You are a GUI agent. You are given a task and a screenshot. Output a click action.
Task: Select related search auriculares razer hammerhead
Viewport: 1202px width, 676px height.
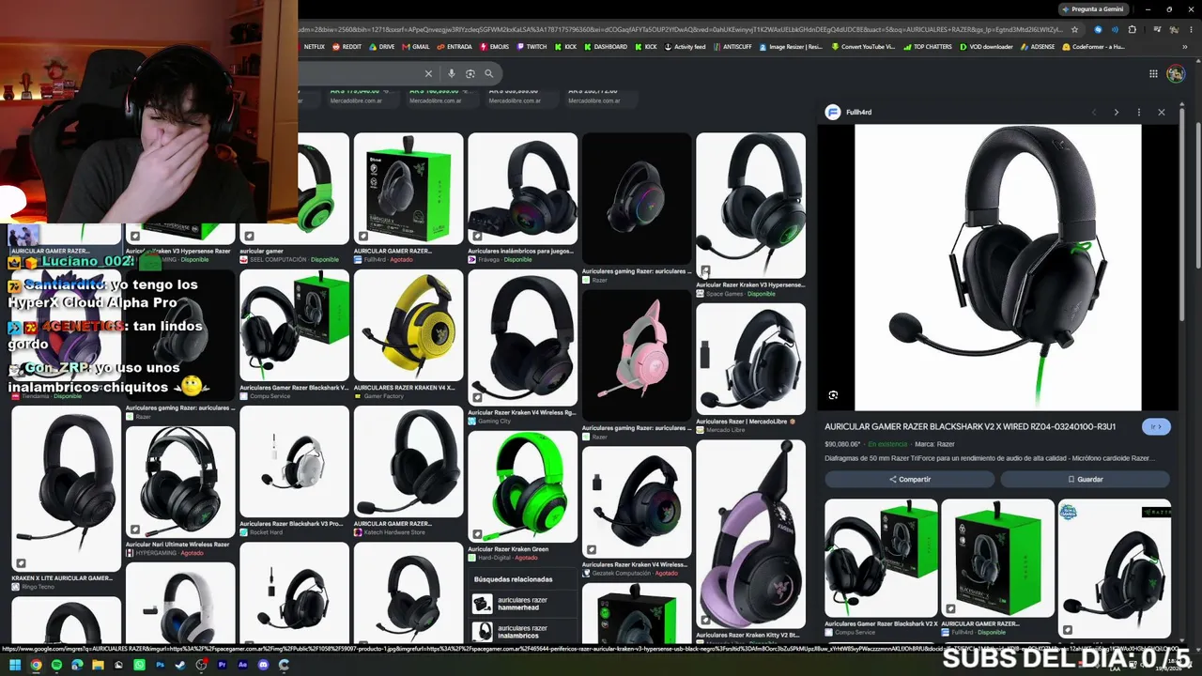(x=522, y=604)
